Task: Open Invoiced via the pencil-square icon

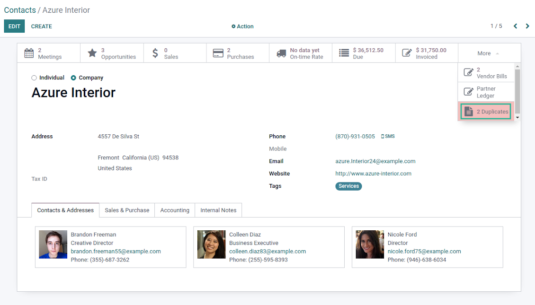Action: point(407,53)
